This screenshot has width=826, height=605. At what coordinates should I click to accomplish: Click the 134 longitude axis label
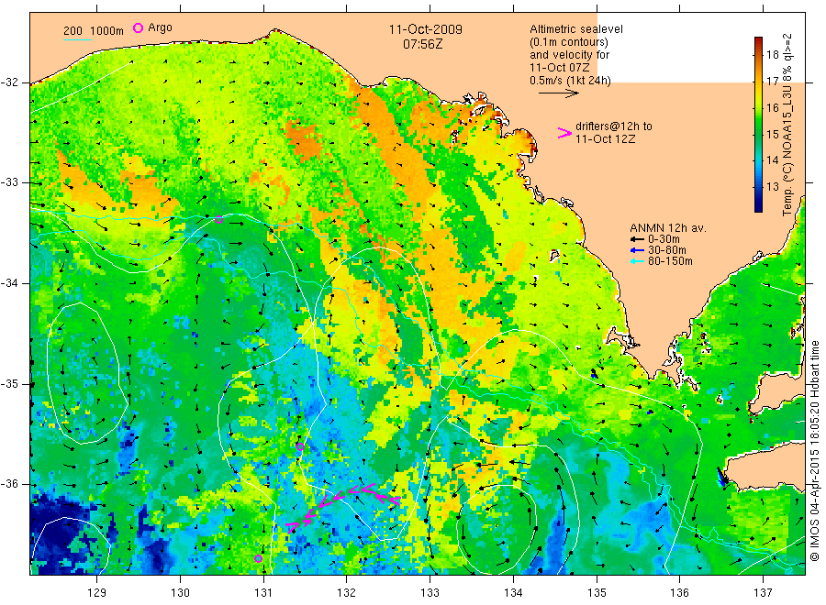point(513,593)
